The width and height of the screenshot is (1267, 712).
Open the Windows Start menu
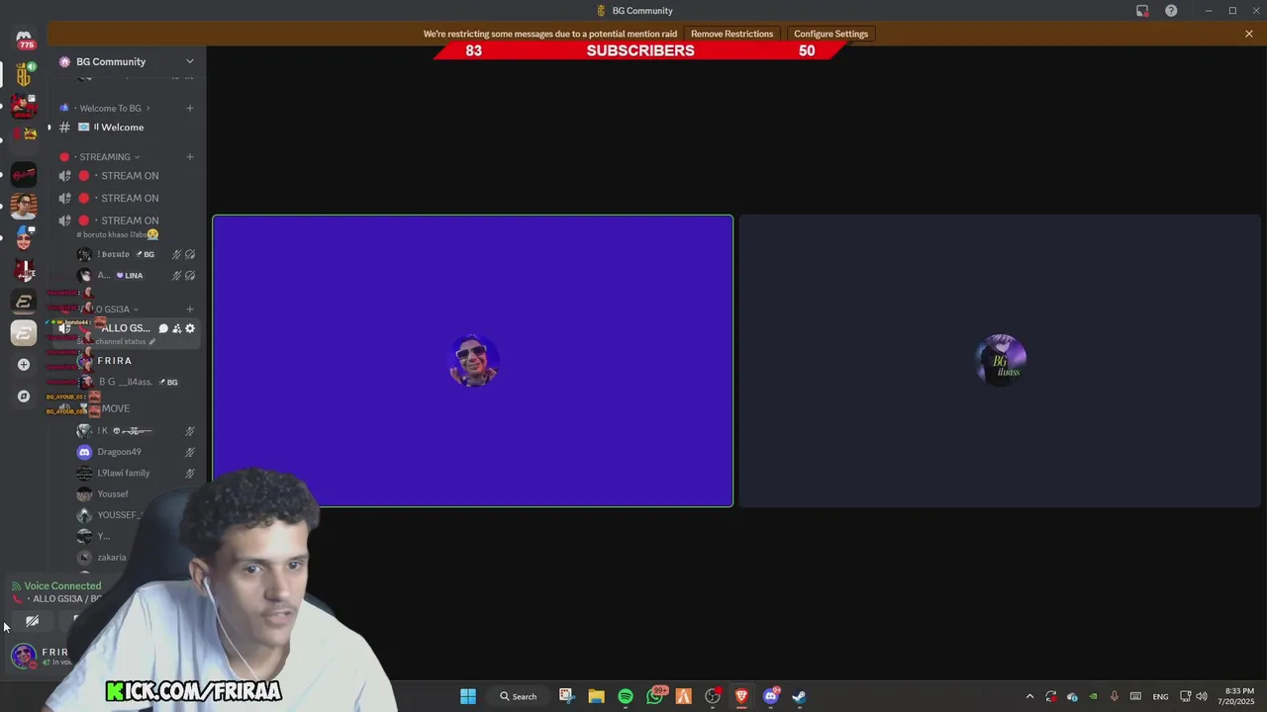click(x=468, y=696)
